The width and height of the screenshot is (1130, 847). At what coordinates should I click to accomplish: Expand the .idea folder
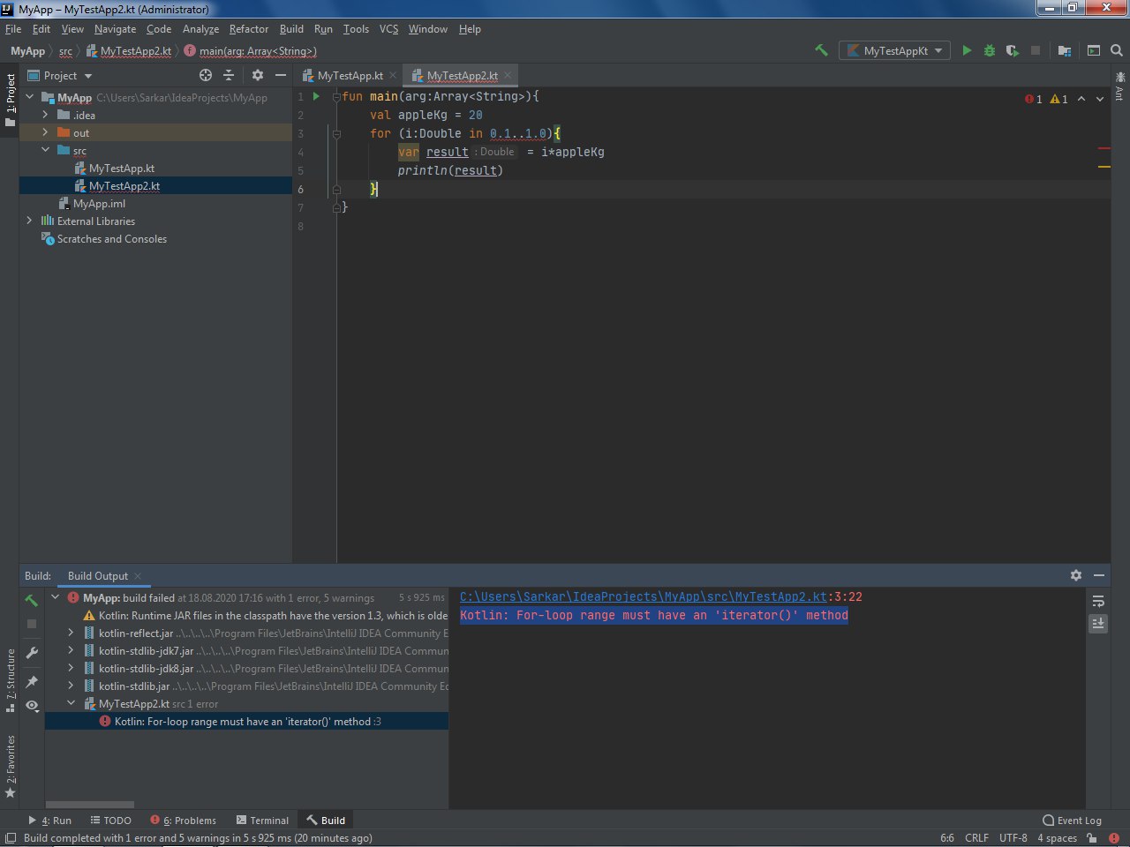point(46,115)
